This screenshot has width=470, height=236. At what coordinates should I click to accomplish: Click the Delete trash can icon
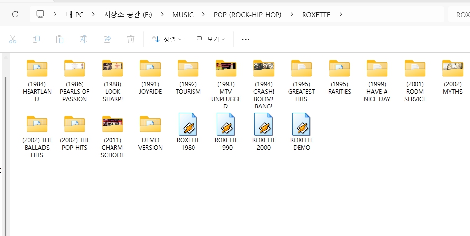(130, 39)
